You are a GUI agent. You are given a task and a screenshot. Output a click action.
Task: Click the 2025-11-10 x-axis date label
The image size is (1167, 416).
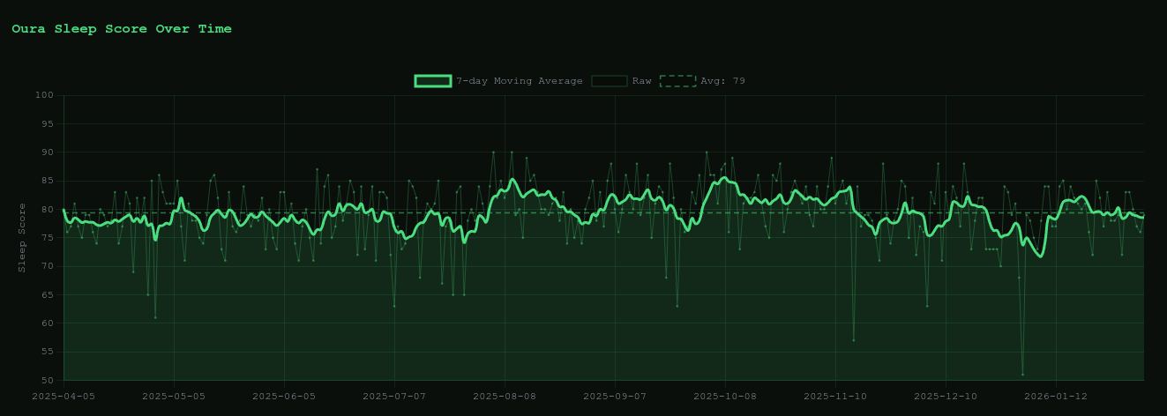pyautogui.click(x=835, y=397)
